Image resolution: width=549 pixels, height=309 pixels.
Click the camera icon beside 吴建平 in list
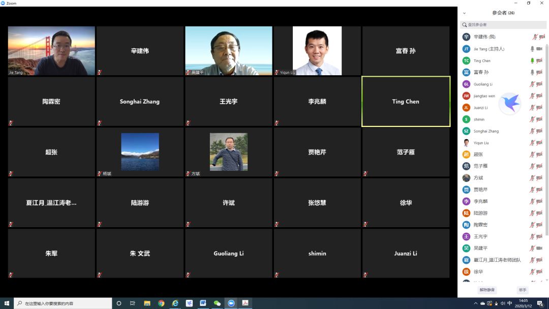[x=541, y=248]
